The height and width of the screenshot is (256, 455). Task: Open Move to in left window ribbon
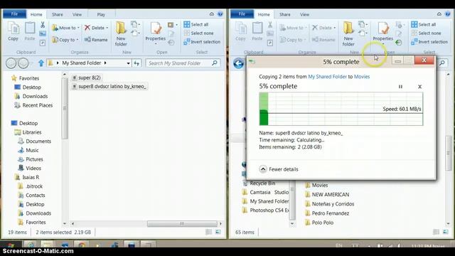(x=65, y=28)
